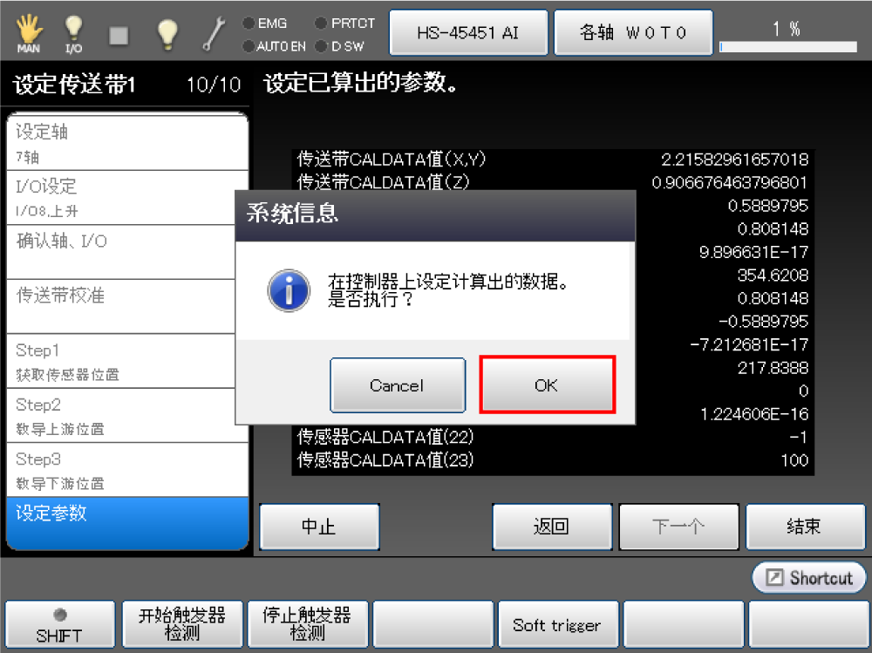Click the MAN manual mode hand icon
The height and width of the screenshot is (653, 872).
(x=29, y=33)
